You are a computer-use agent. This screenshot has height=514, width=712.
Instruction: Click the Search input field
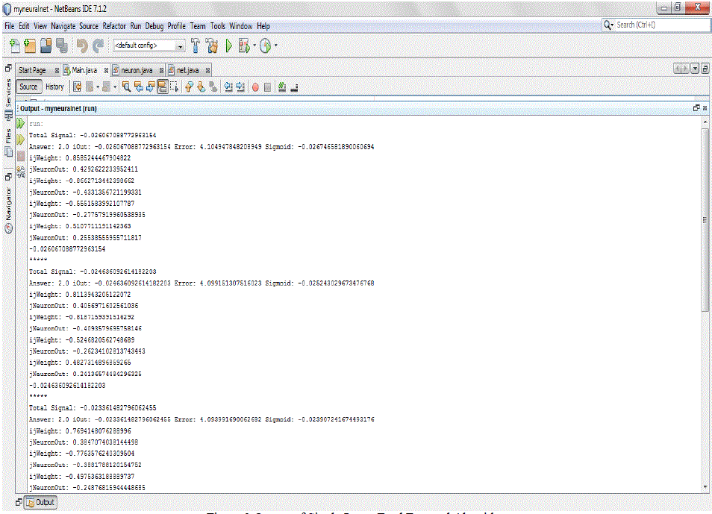pyautogui.click(x=661, y=25)
